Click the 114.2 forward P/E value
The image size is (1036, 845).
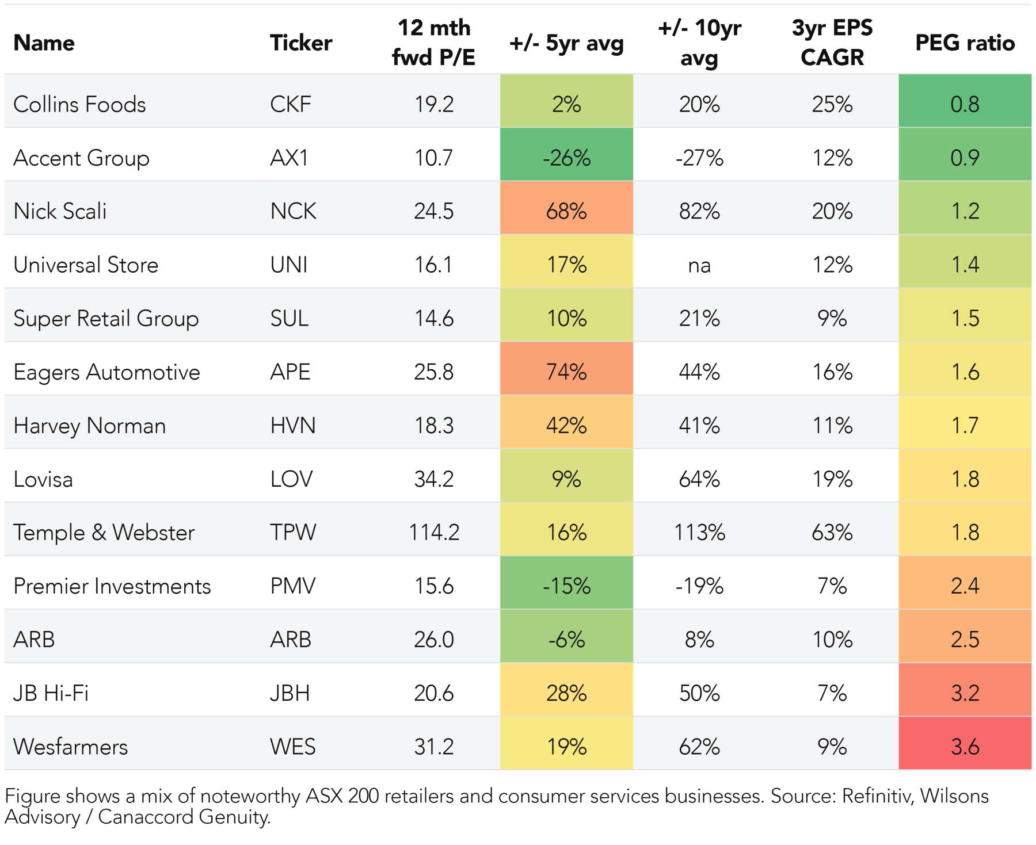tap(434, 533)
